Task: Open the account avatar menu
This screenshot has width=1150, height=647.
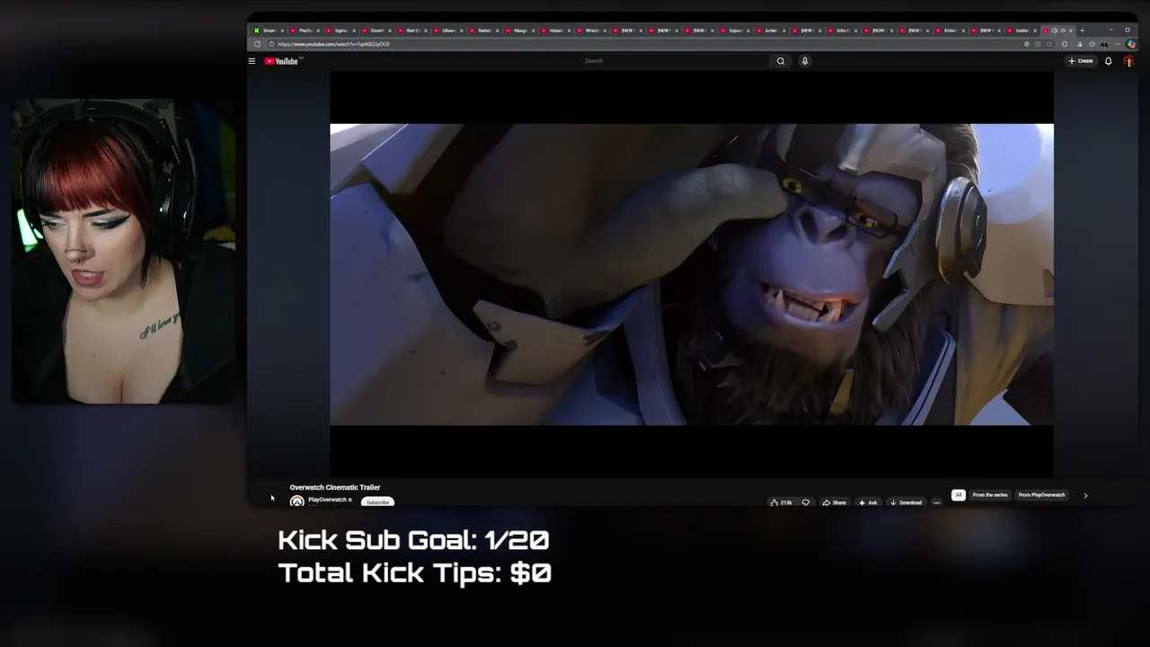Action: point(1129,61)
